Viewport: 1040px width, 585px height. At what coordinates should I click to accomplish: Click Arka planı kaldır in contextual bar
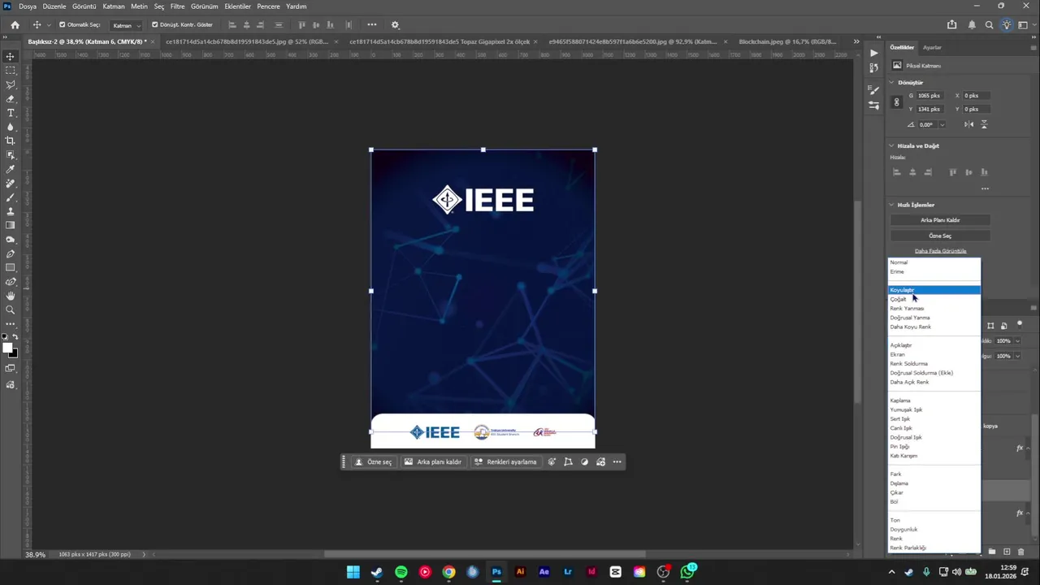pyautogui.click(x=433, y=462)
